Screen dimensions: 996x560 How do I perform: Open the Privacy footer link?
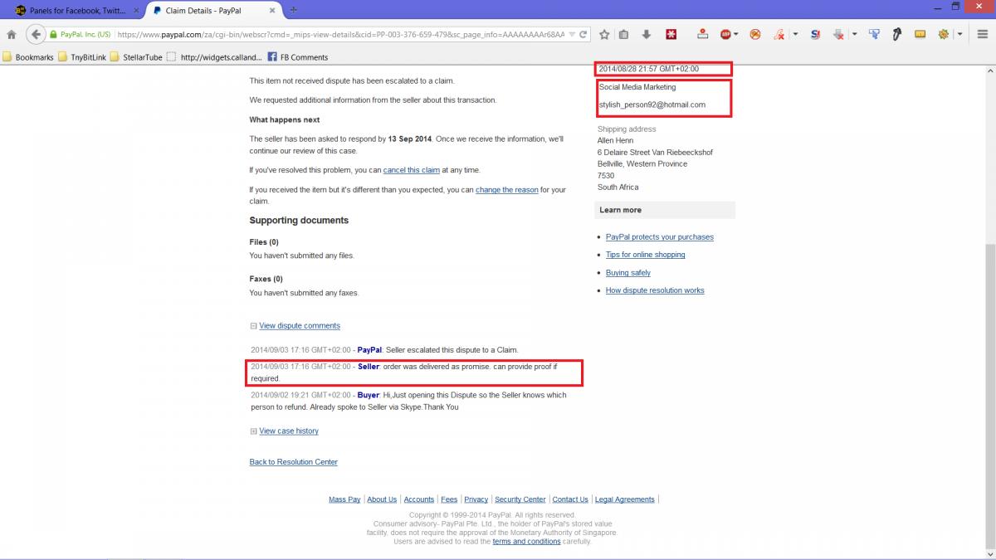(476, 499)
